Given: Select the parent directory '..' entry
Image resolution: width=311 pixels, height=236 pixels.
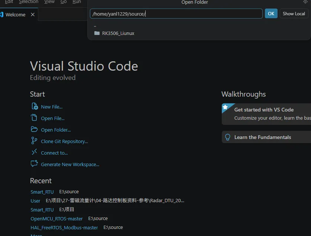Looking at the screenshot, I should point(199,26).
